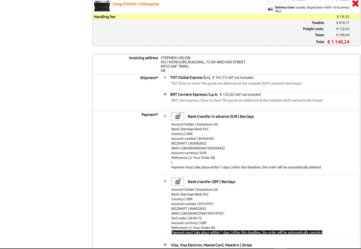Click the TNT price '€ 161,75 VAT not included'
This screenshot has width=361, height=249.
233,77
